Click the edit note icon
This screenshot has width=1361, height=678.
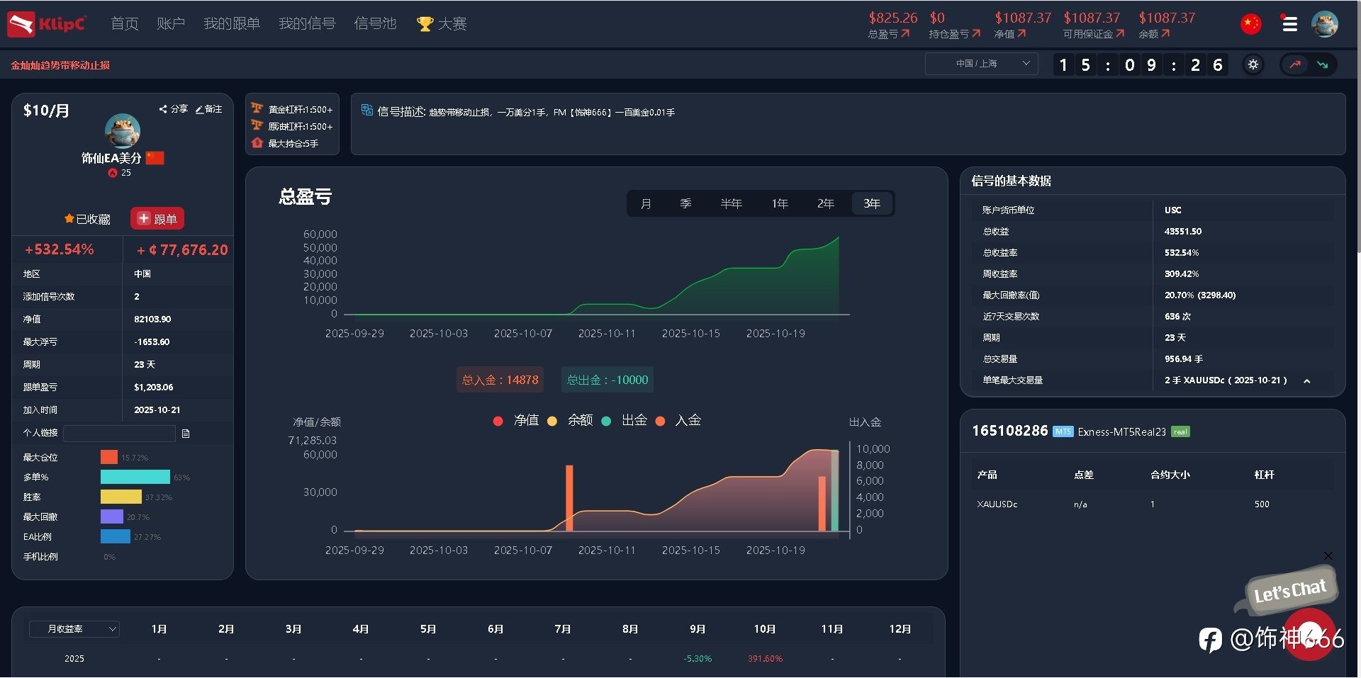200,109
